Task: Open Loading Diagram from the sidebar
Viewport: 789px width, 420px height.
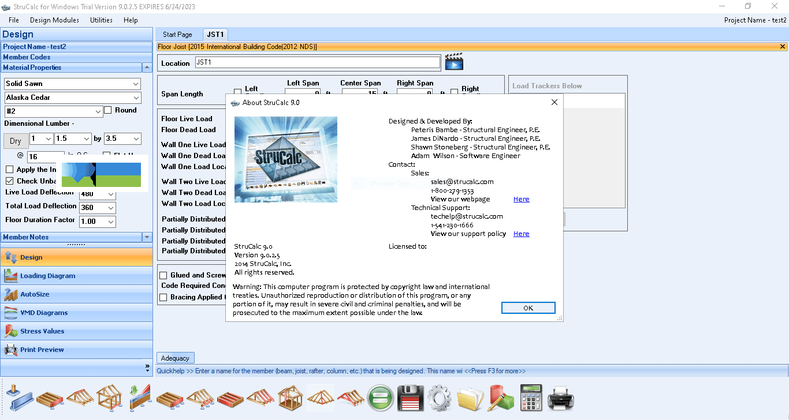Action: (76, 276)
